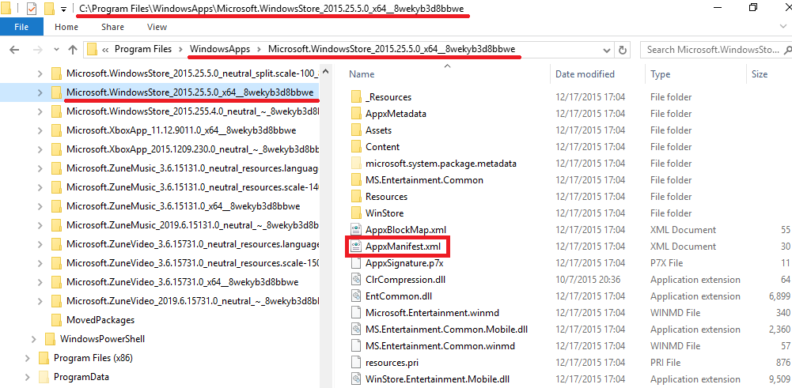Click the Properties quick access icon
Image resolution: width=792 pixels, height=388 pixels.
(31, 9)
